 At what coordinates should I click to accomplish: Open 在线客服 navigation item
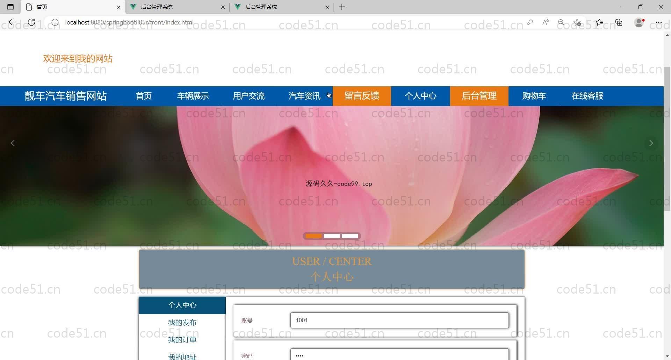point(587,96)
